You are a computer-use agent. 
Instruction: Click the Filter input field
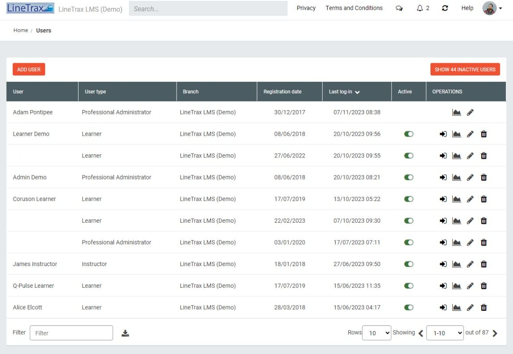(x=72, y=333)
